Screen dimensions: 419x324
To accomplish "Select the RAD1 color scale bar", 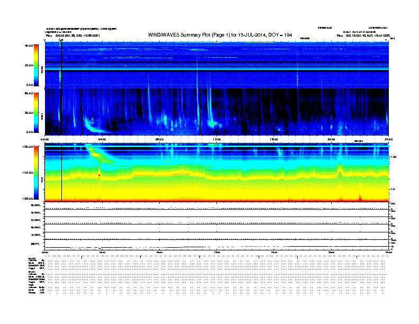I will (36, 113).
